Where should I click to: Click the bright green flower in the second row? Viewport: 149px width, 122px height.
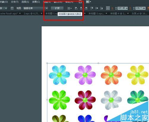59,100
